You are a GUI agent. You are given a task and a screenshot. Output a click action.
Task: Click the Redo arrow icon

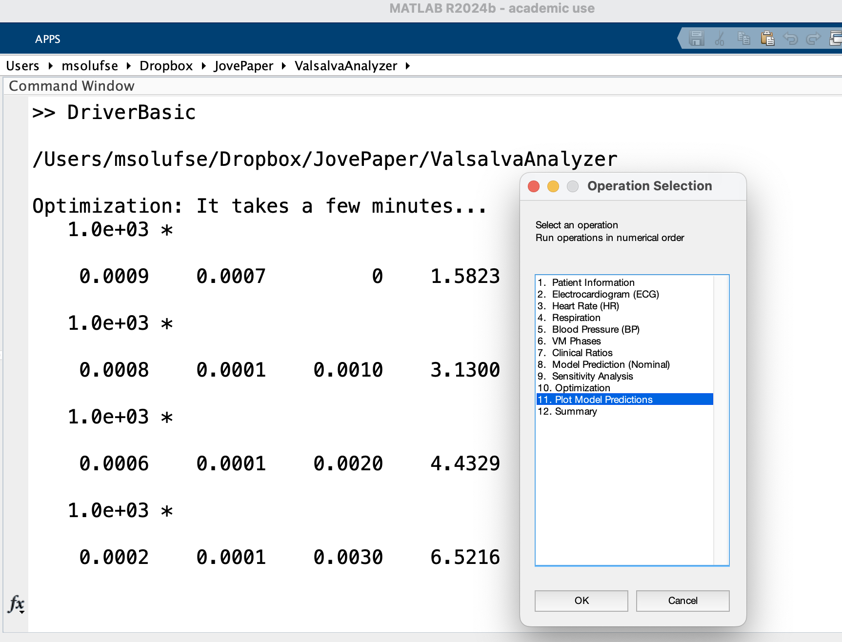click(813, 38)
